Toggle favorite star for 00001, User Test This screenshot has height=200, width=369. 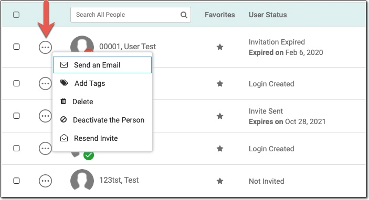tap(220, 47)
